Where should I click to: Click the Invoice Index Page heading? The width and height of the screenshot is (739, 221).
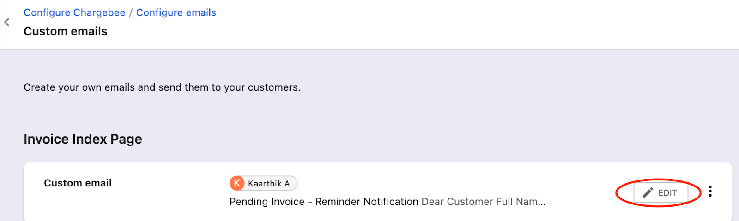[83, 139]
